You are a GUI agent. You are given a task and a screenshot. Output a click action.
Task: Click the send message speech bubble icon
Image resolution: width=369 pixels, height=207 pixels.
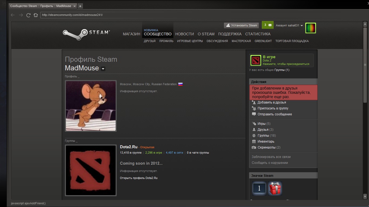254,114
